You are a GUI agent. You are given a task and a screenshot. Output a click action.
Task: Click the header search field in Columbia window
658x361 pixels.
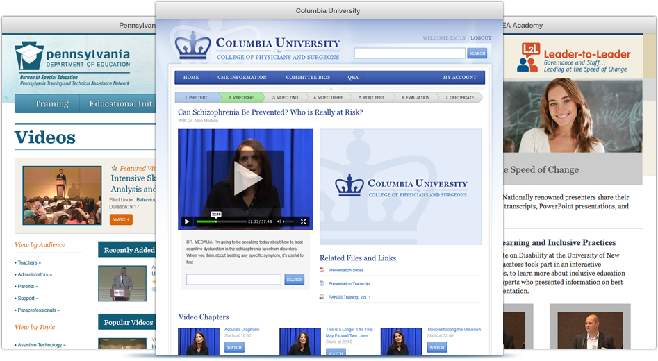409,53
